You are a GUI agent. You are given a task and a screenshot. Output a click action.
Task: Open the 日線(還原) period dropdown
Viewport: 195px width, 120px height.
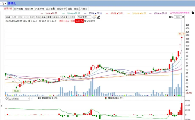84,17
